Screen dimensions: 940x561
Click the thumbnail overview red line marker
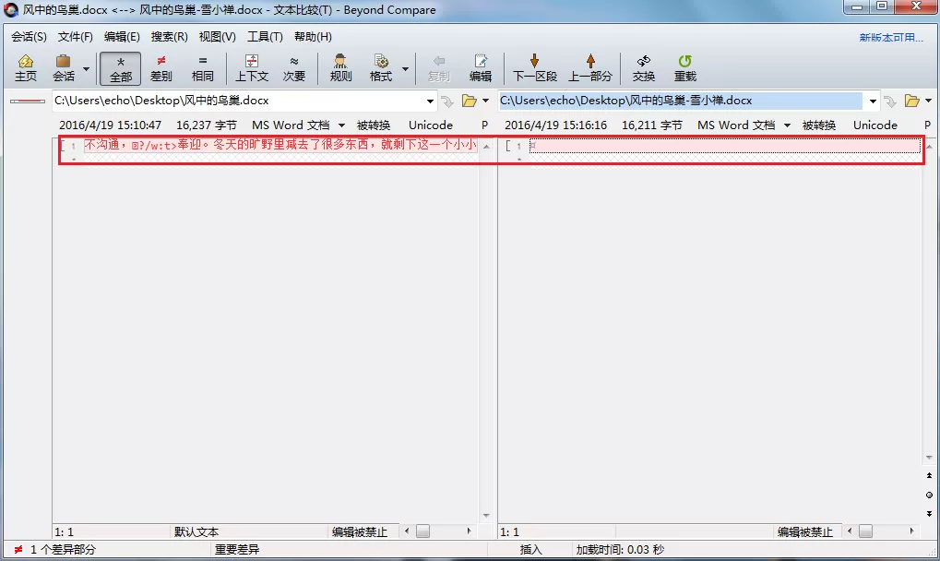(x=28, y=101)
